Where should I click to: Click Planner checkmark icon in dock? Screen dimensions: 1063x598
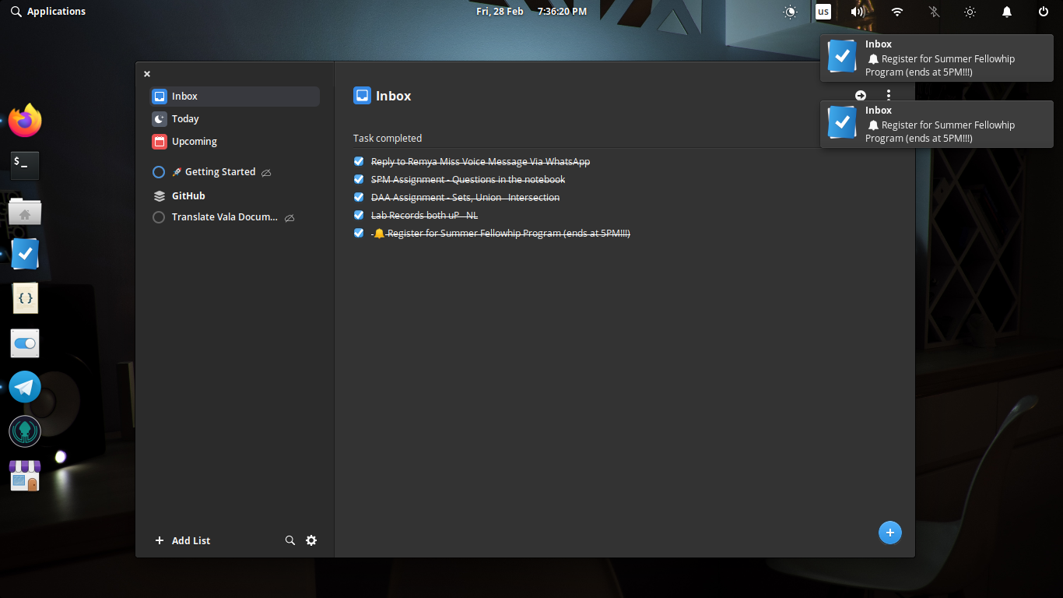coord(25,254)
